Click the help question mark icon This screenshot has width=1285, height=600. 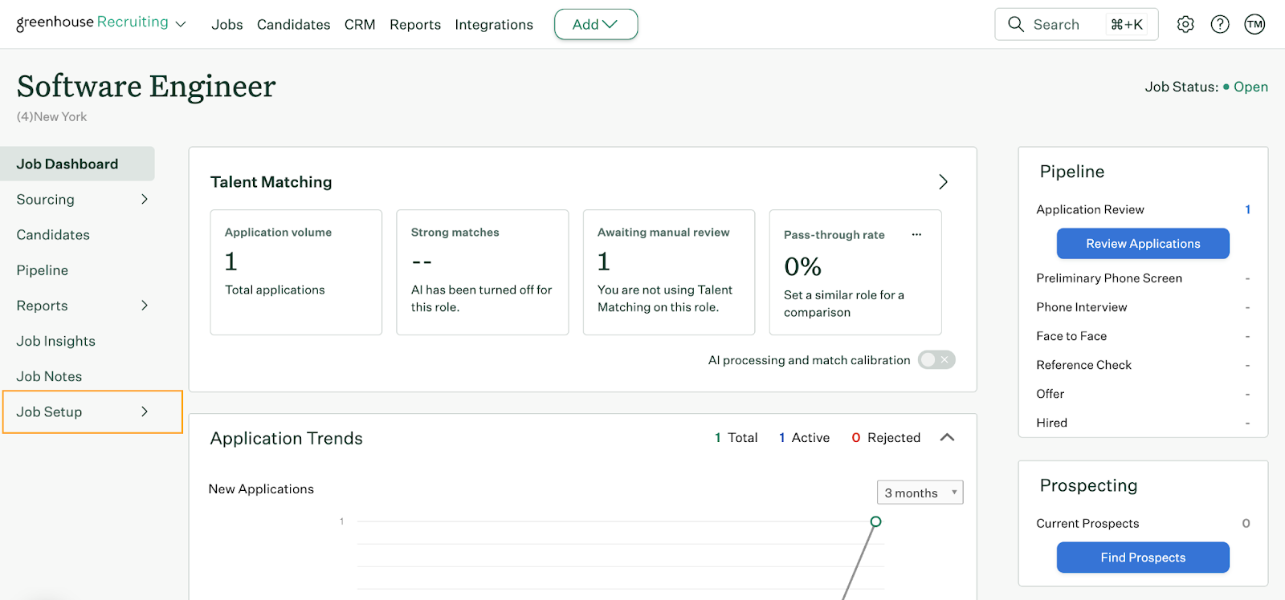click(x=1220, y=24)
